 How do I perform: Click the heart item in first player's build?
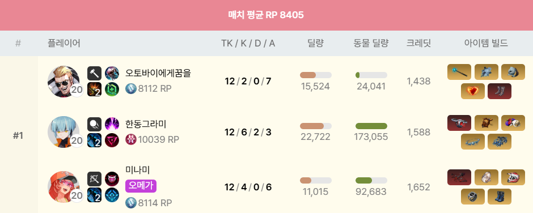(472, 91)
